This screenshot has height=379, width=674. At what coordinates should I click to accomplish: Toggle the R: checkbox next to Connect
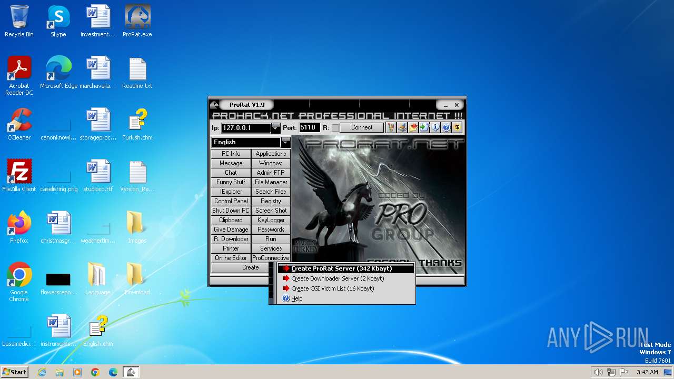coord(335,128)
